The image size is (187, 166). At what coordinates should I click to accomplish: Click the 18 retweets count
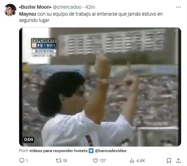click(65, 161)
